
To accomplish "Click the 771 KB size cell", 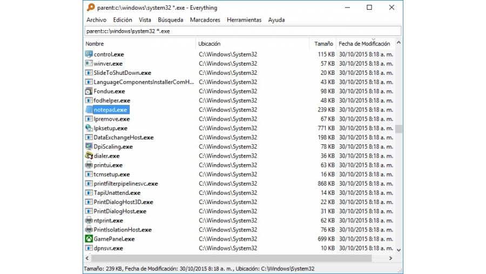I will [326, 128].
